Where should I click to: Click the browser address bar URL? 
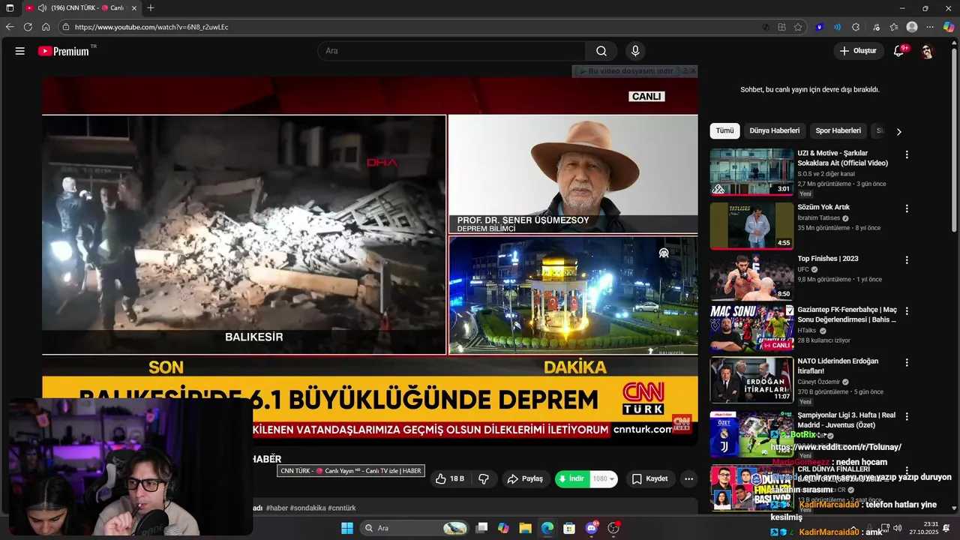click(151, 27)
